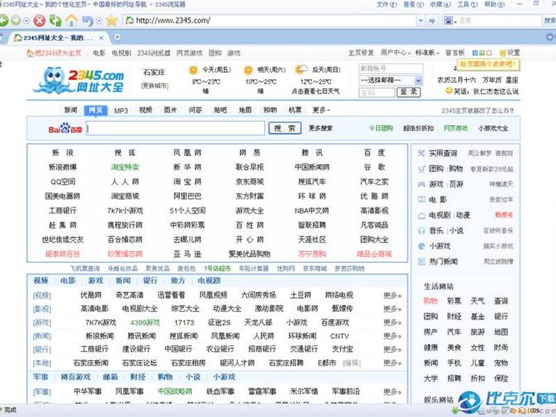Expand the 更多 search category dropdown
Viewport: 556px width, 417px height.
tap(321, 111)
